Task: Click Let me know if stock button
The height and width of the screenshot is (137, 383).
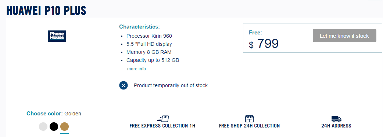Action: point(344,36)
